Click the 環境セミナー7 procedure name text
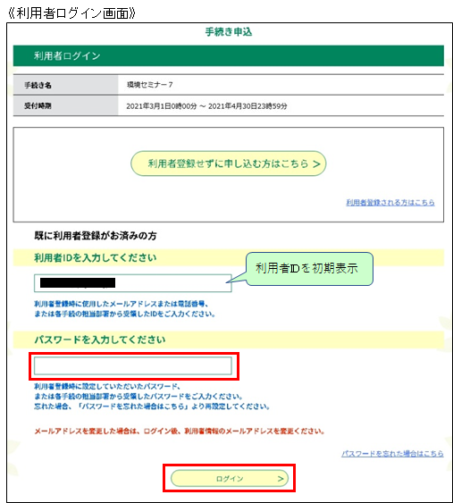Viewport: 453px width, 503px height. coord(150,85)
